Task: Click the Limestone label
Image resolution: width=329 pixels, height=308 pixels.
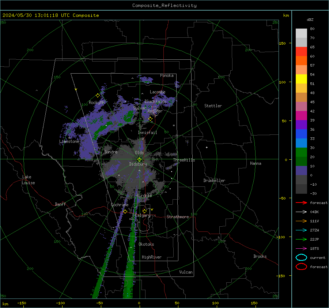Action: pos(69,141)
